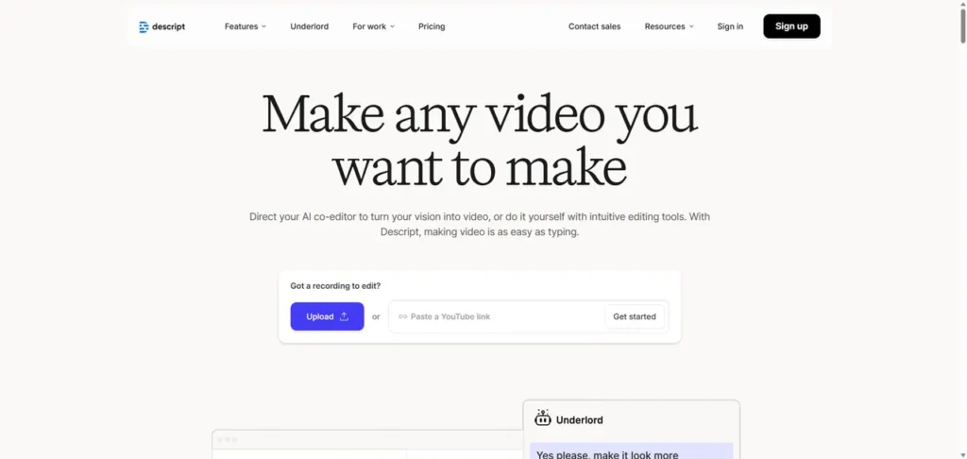Screen dimensions: 967x459
Task: Go to the Underlord page
Action: (310, 26)
